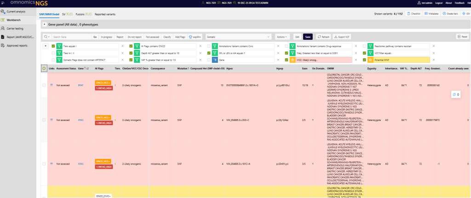The height and width of the screenshot is (198, 471).
Task: Remove the 'Tiers equals I' filter
Action: pyautogui.click(x=122, y=46)
